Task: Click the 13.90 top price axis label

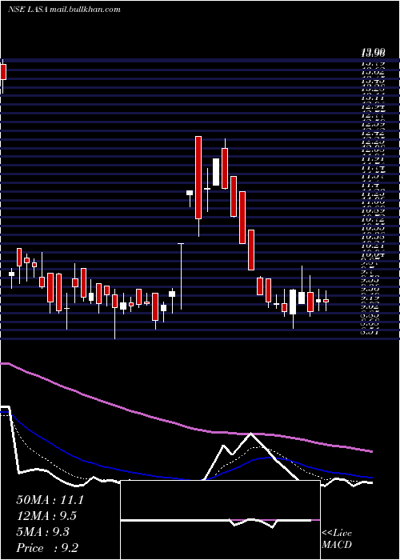Action: click(373, 54)
